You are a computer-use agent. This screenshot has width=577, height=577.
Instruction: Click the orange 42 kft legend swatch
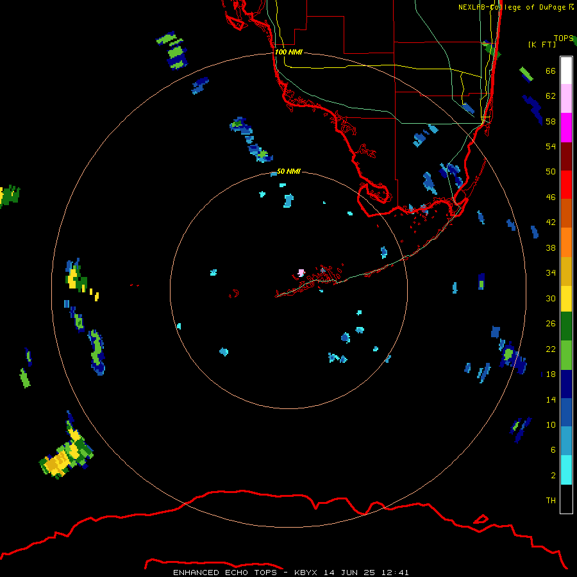click(566, 242)
